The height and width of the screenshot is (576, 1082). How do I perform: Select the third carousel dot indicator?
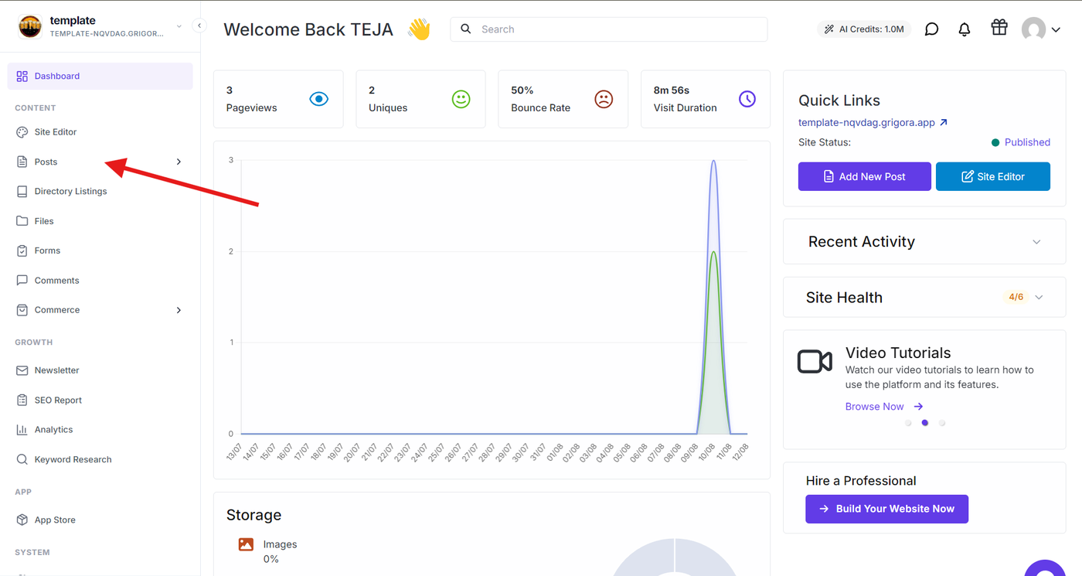pos(942,423)
